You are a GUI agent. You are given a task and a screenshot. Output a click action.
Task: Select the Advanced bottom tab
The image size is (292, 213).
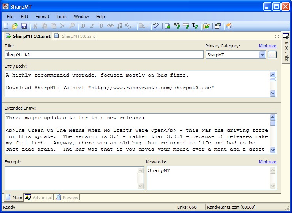coord(39,197)
